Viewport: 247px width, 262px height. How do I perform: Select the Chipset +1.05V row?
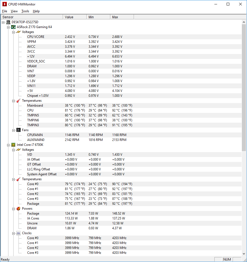point(134,96)
